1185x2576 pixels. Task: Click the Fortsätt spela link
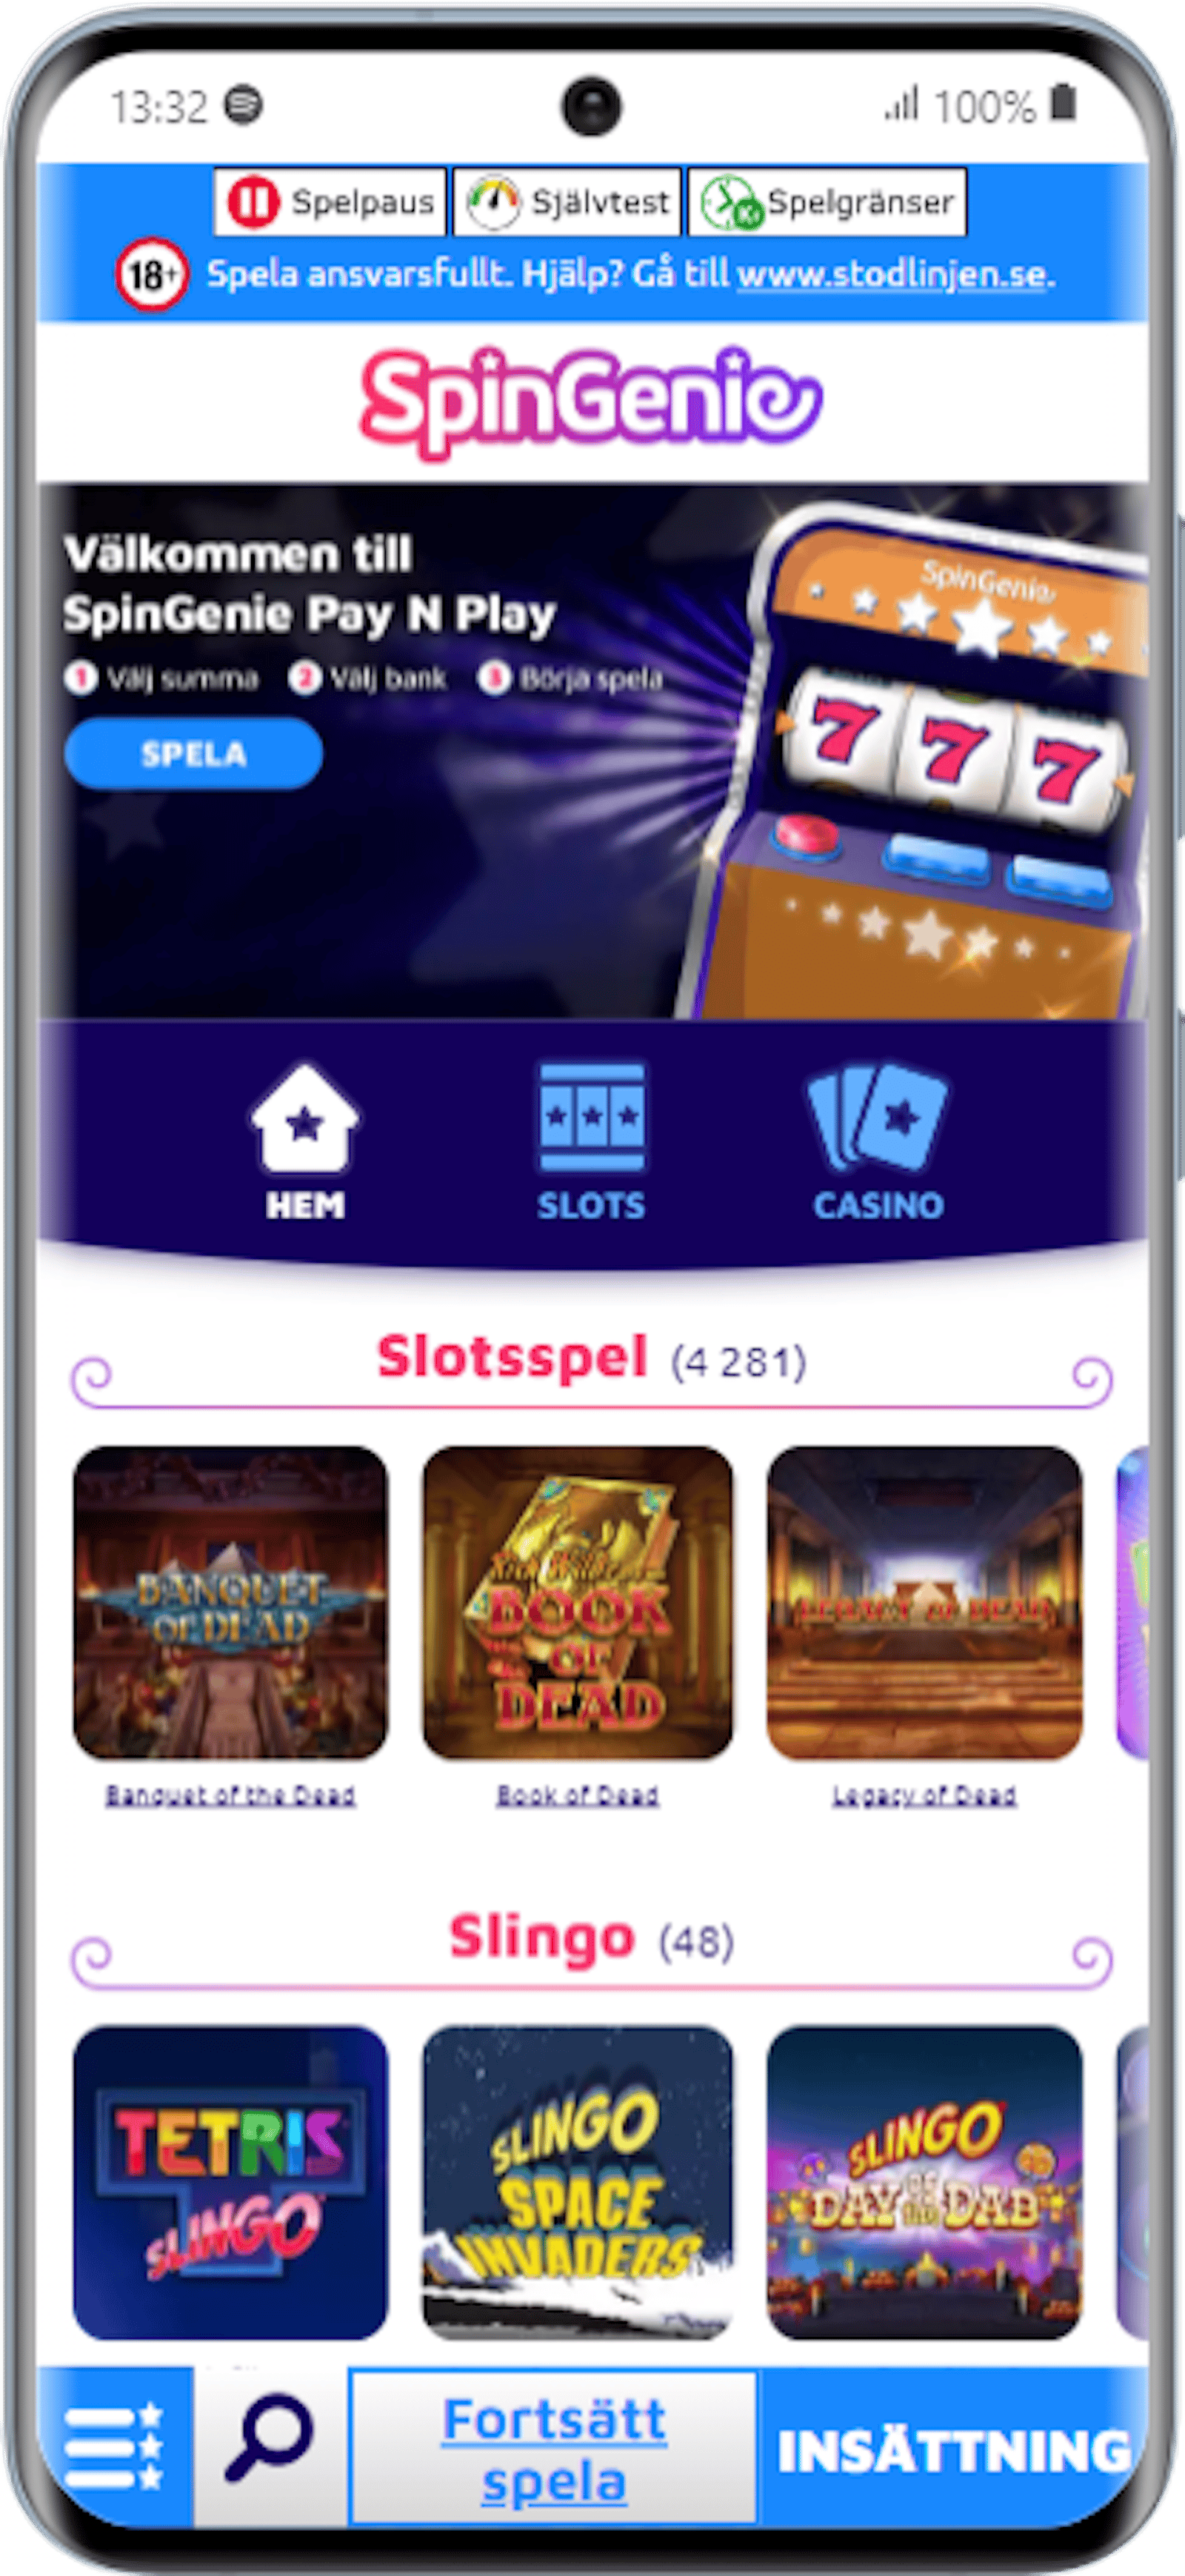pos(554,2450)
